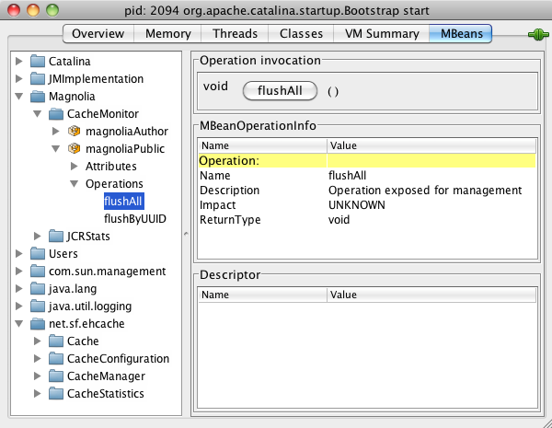Expand the CacheManager node arrow
The height and width of the screenshot is (428, 552).
[38, 376]
